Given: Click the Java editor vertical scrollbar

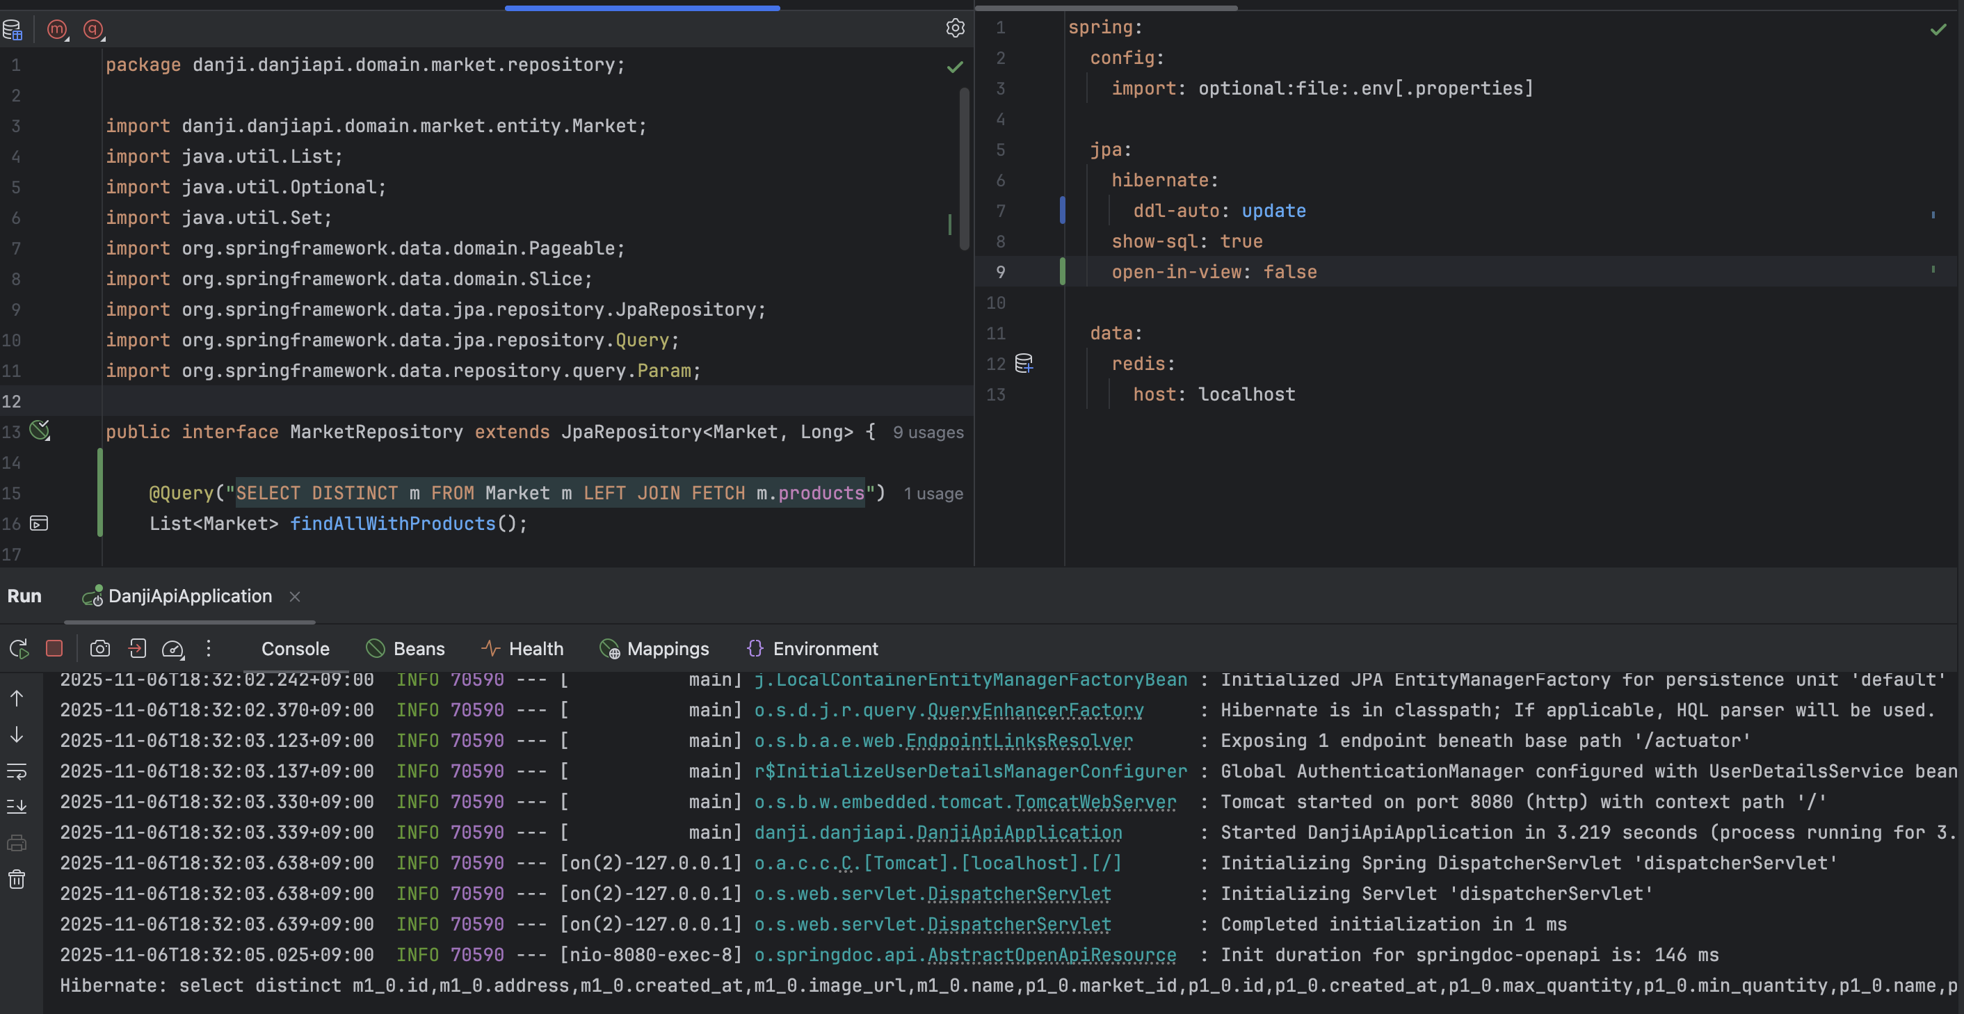Looking at the screenshot, I should tap(964, 168).
